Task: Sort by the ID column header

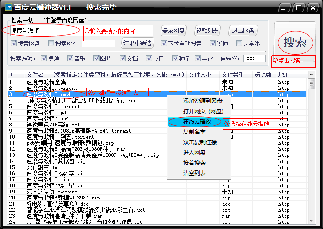Action: coord(16,74)
